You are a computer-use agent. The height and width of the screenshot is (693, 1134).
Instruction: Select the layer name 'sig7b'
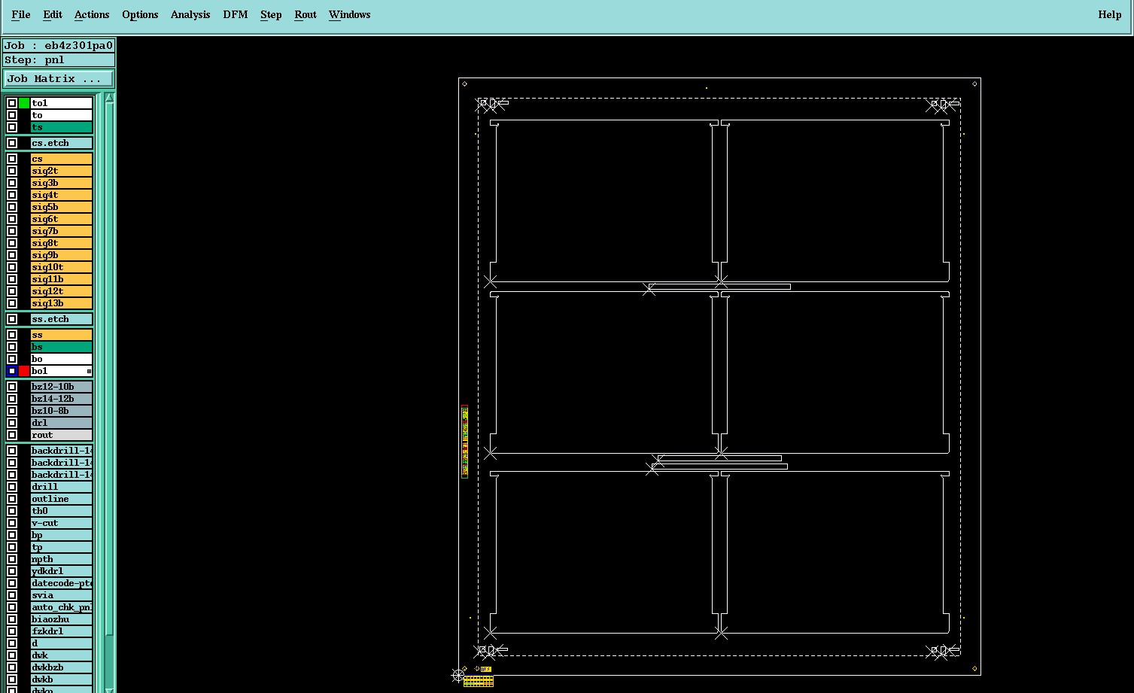(x=61, y=231)
